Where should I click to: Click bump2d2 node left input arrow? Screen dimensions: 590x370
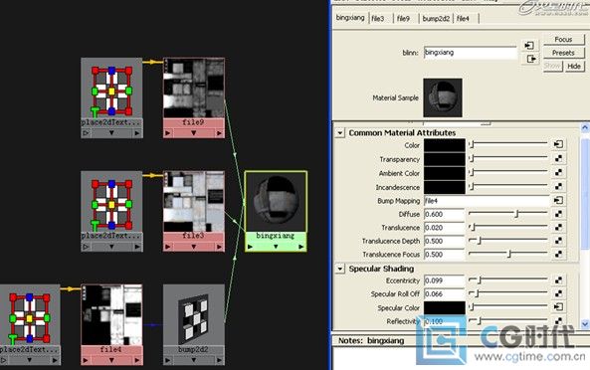168,360
